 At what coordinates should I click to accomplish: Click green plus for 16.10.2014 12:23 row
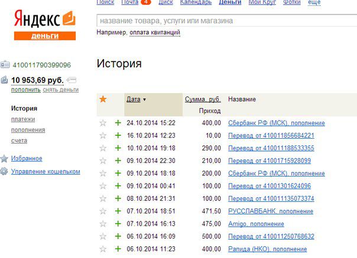click(118, 136)
